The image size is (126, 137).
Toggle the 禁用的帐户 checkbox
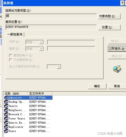tap(11, 56)
